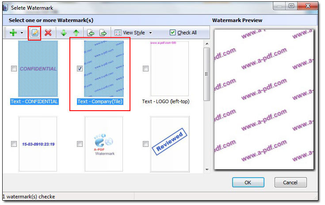
Task: Click the maximize window button
Action: (x=291, y=6)
